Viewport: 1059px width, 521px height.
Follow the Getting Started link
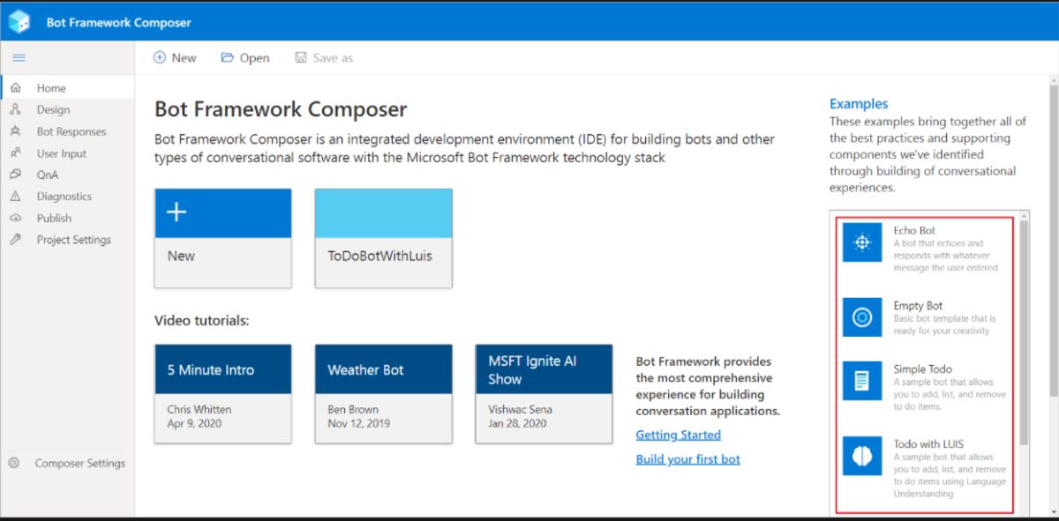[678, 435]
